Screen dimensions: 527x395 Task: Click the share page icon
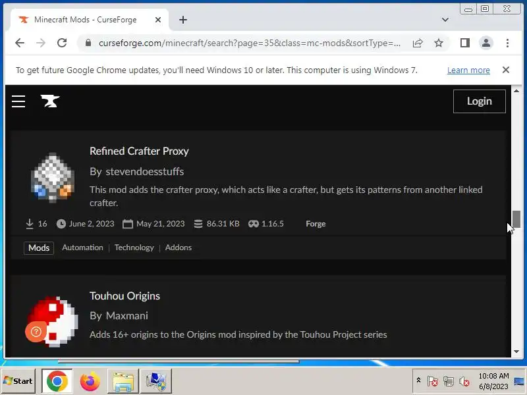pyautogui.click(x=418, y=43)
